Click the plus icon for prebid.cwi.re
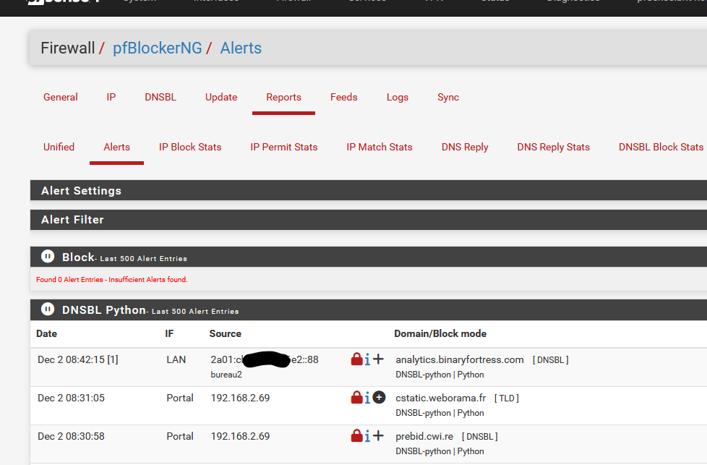This screenshot has height=465, width=707. click(379, 436)
